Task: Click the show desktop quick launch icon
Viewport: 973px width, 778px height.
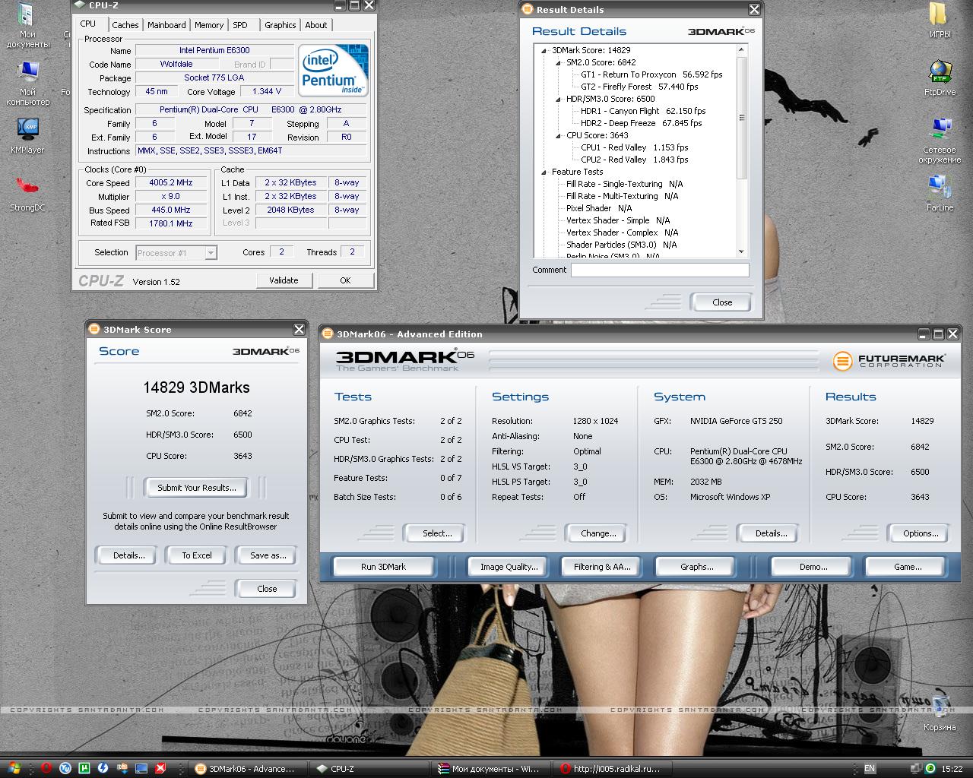Action: point(141,768)
